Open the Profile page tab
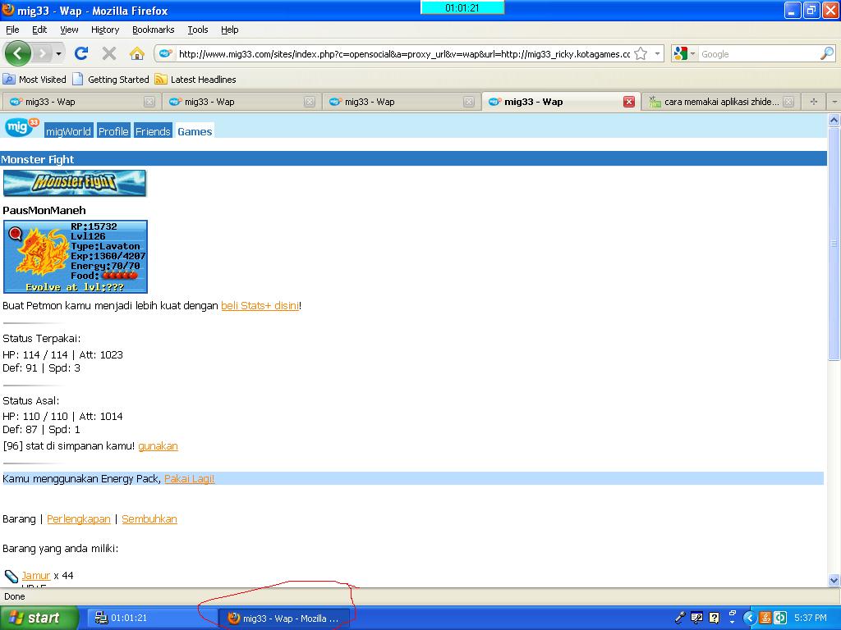Viewport: 841px width, 630px height. tap(113, 131)
